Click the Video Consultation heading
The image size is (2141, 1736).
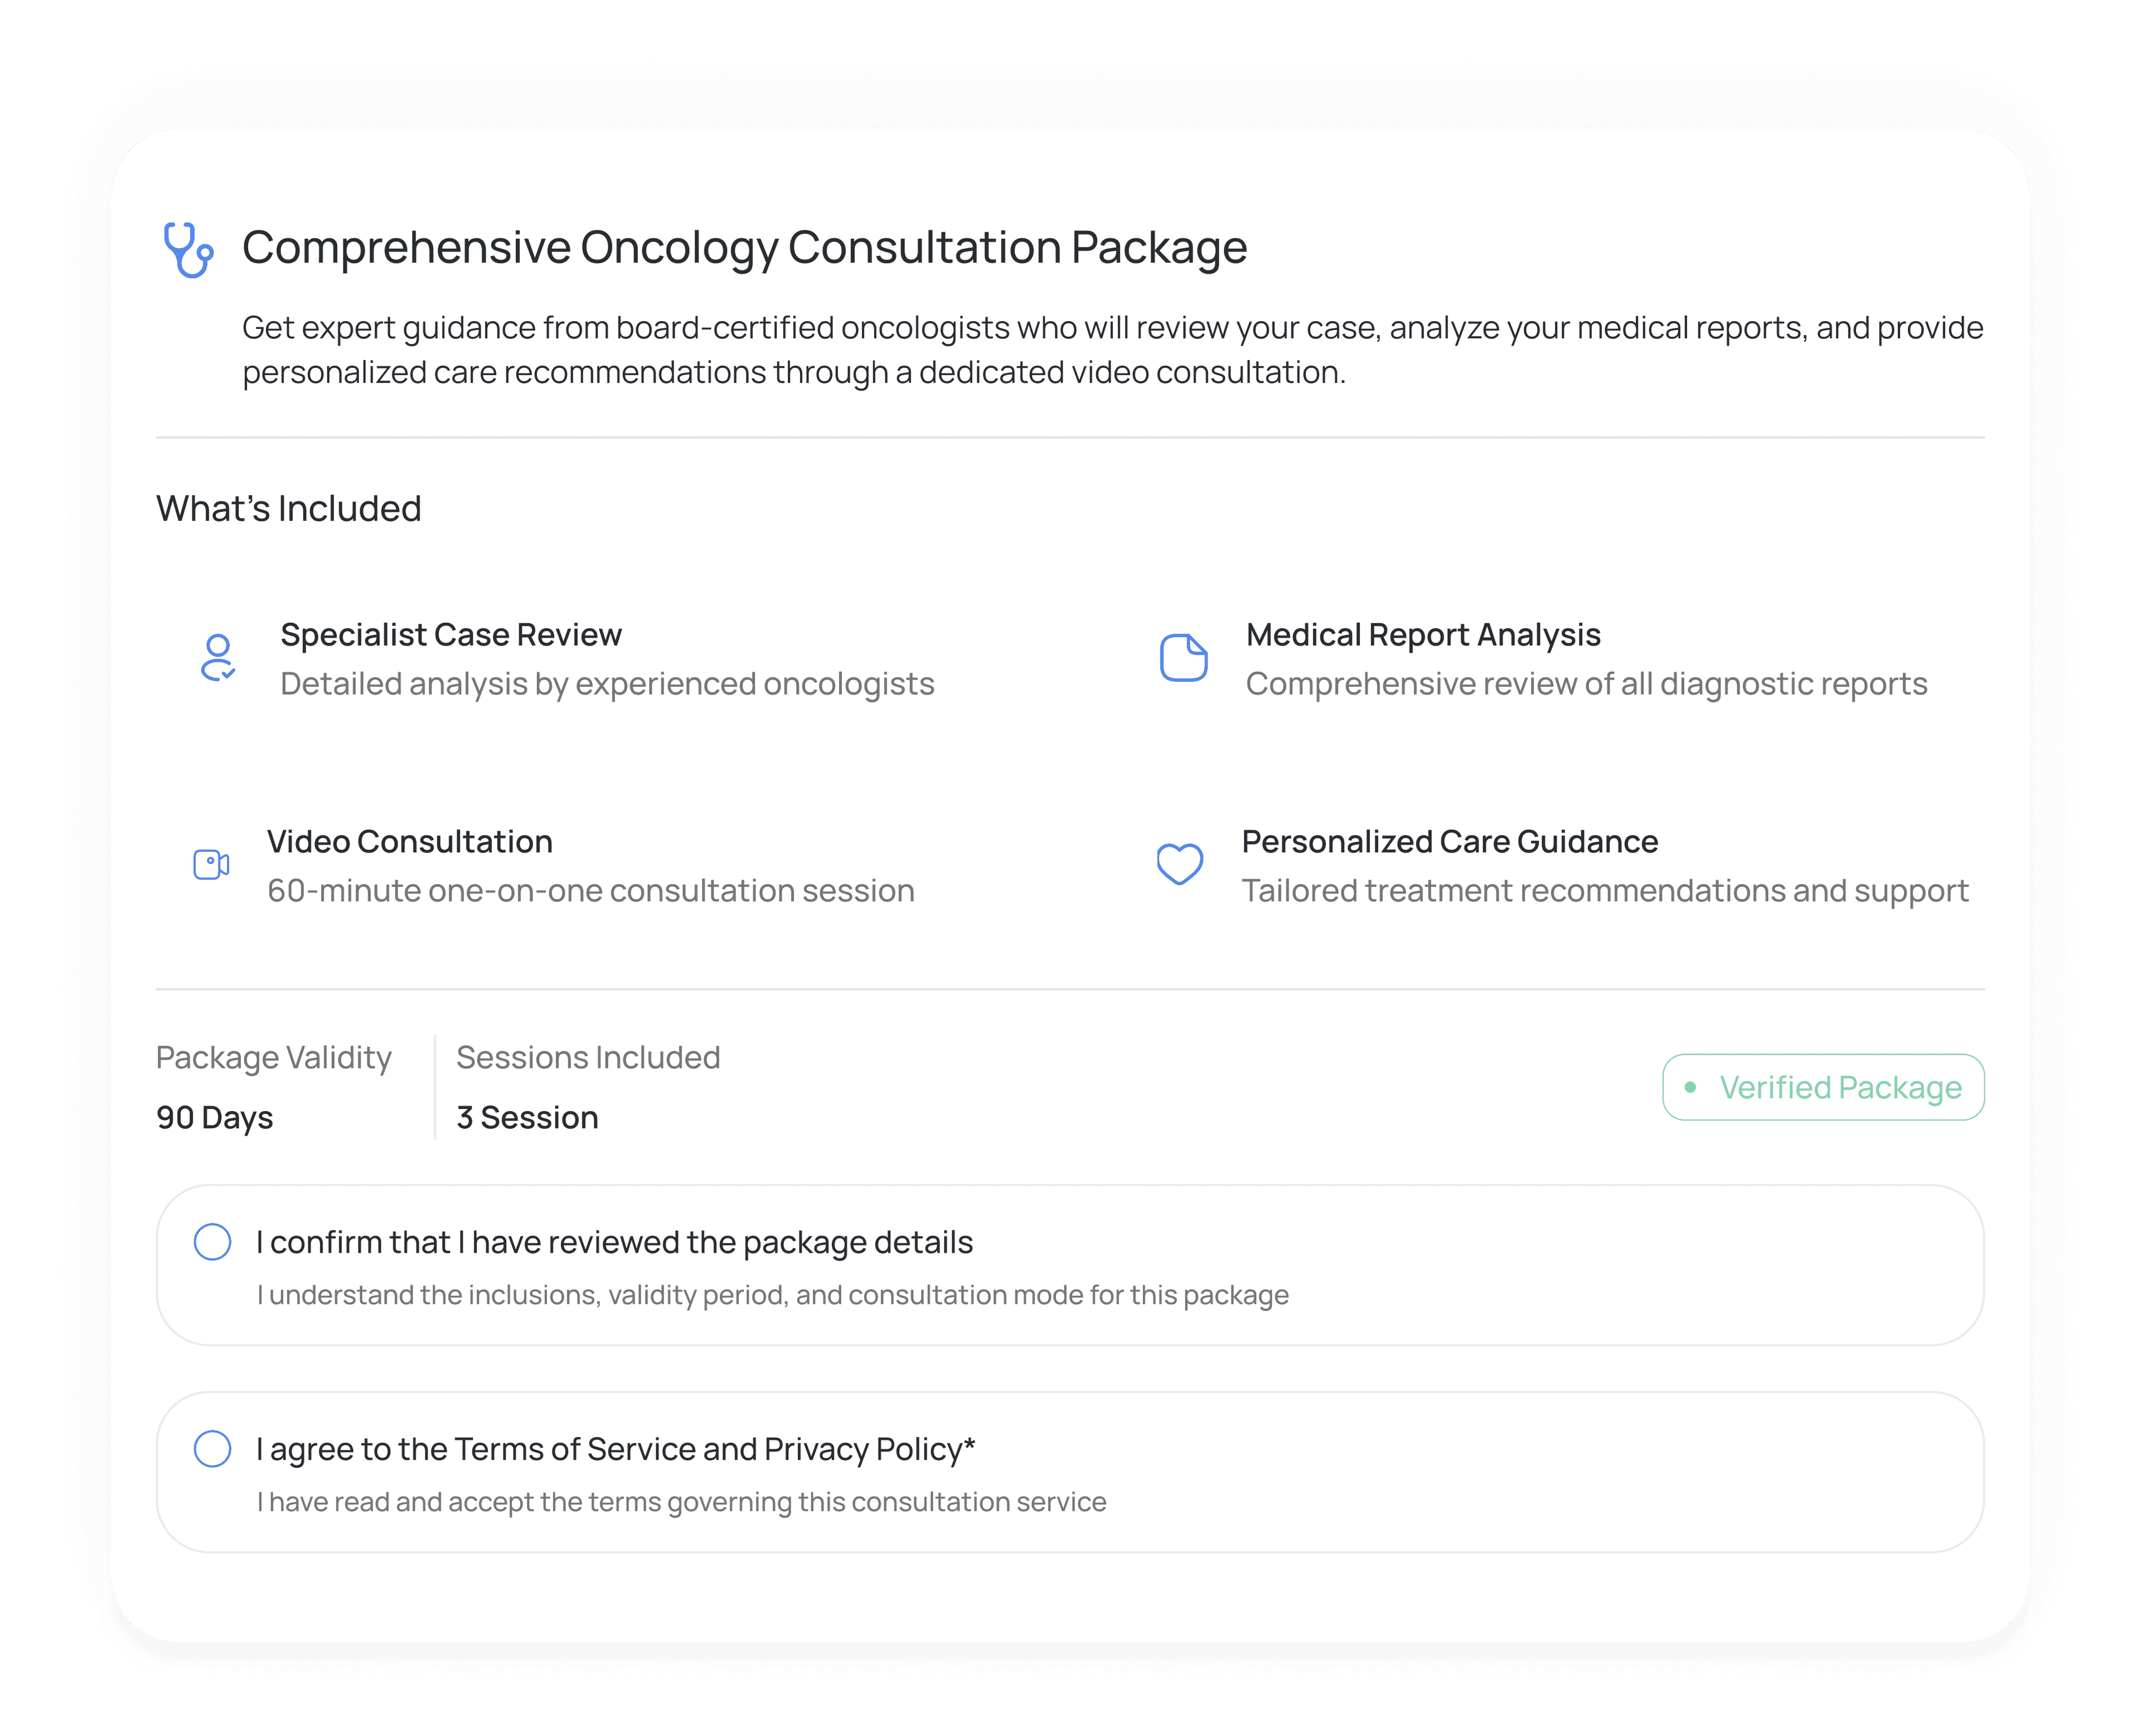(x=410, y=842)
